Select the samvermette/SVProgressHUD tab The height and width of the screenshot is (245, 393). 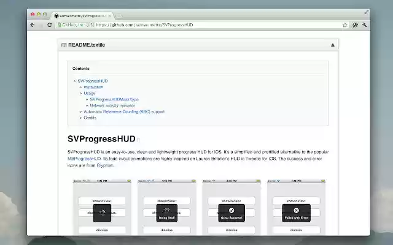tap(83, 16)
